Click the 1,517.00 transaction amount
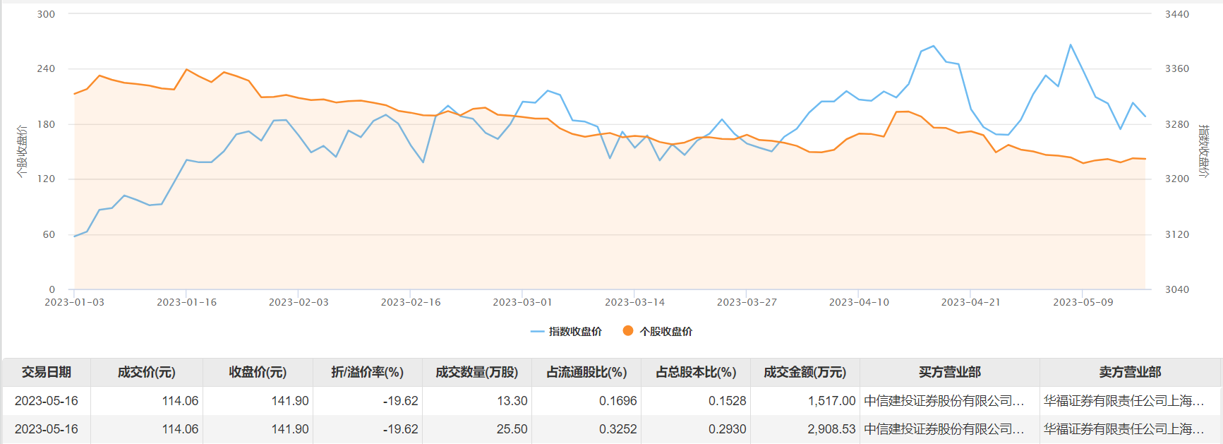 [x=832, y=401]
